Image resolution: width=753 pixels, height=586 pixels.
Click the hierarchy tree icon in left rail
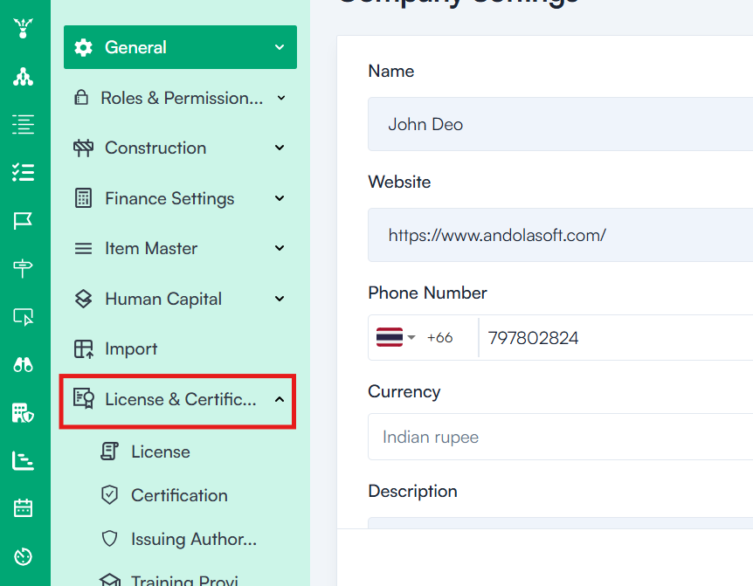click(x=24, y=77)
